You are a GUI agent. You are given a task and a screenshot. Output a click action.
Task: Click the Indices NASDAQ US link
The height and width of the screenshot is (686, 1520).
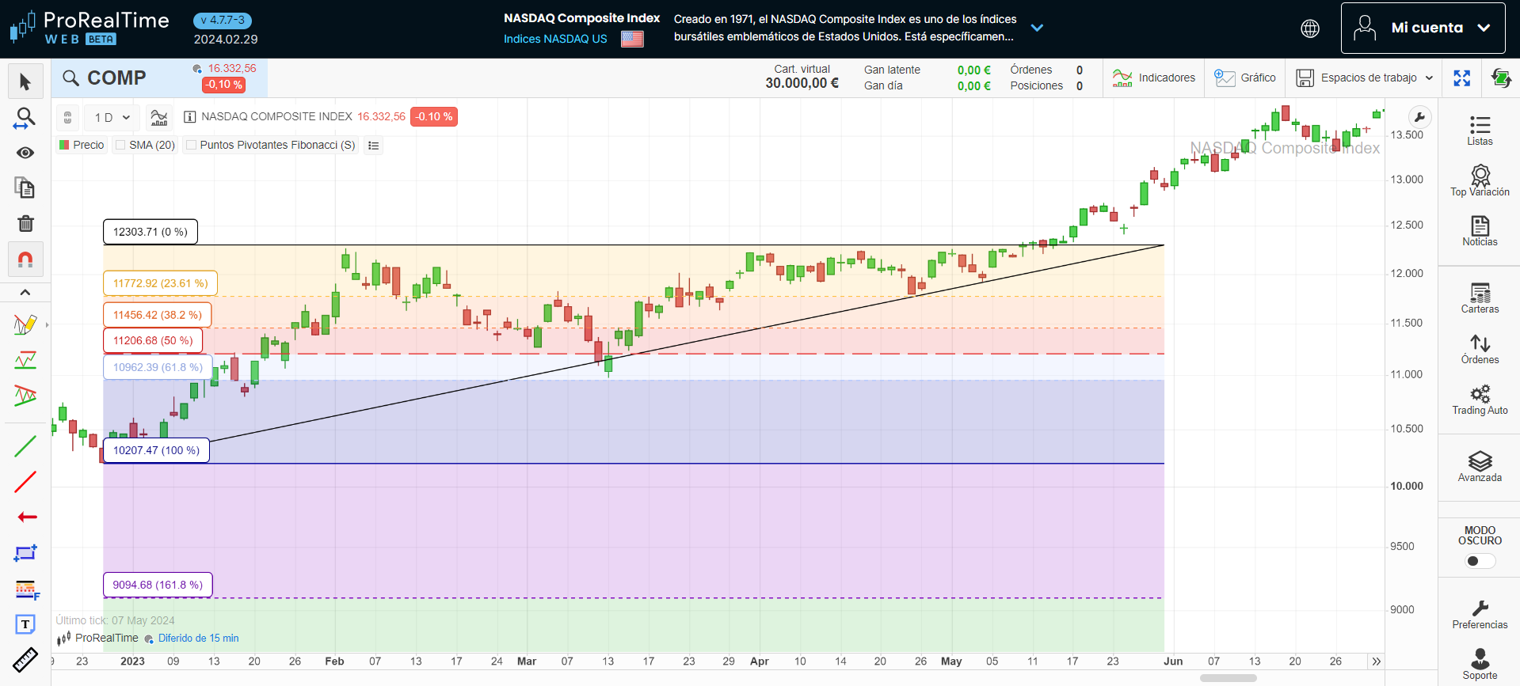tap(555, 39)
